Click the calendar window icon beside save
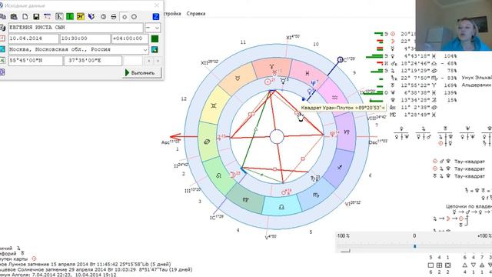 [47, 17]
